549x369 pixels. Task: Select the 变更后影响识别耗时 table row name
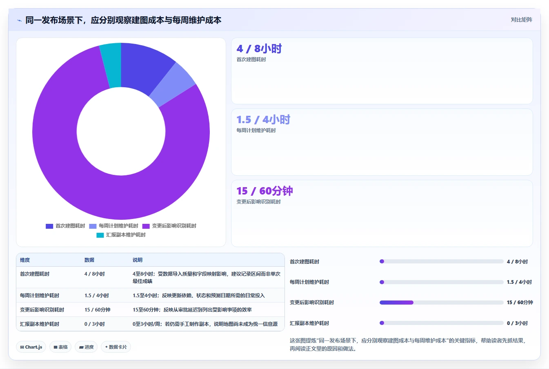pyautogui.click(x=42, y=310)
